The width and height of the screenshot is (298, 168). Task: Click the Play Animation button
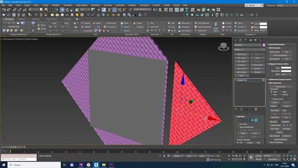pos(237,156)
